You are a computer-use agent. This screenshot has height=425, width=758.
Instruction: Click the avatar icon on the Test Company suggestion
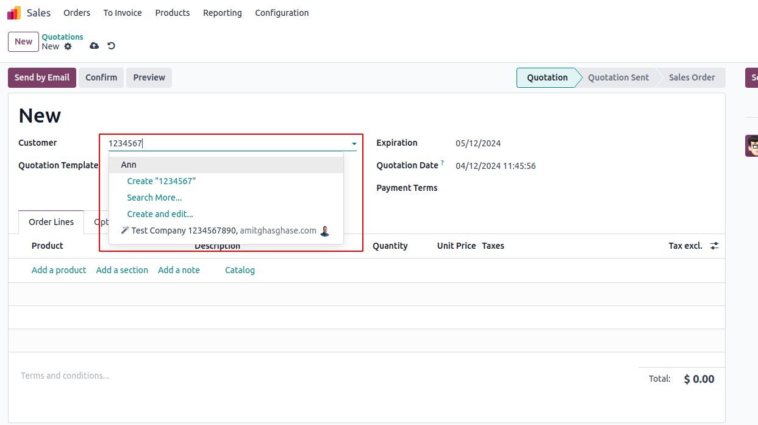tap(324, 231)
